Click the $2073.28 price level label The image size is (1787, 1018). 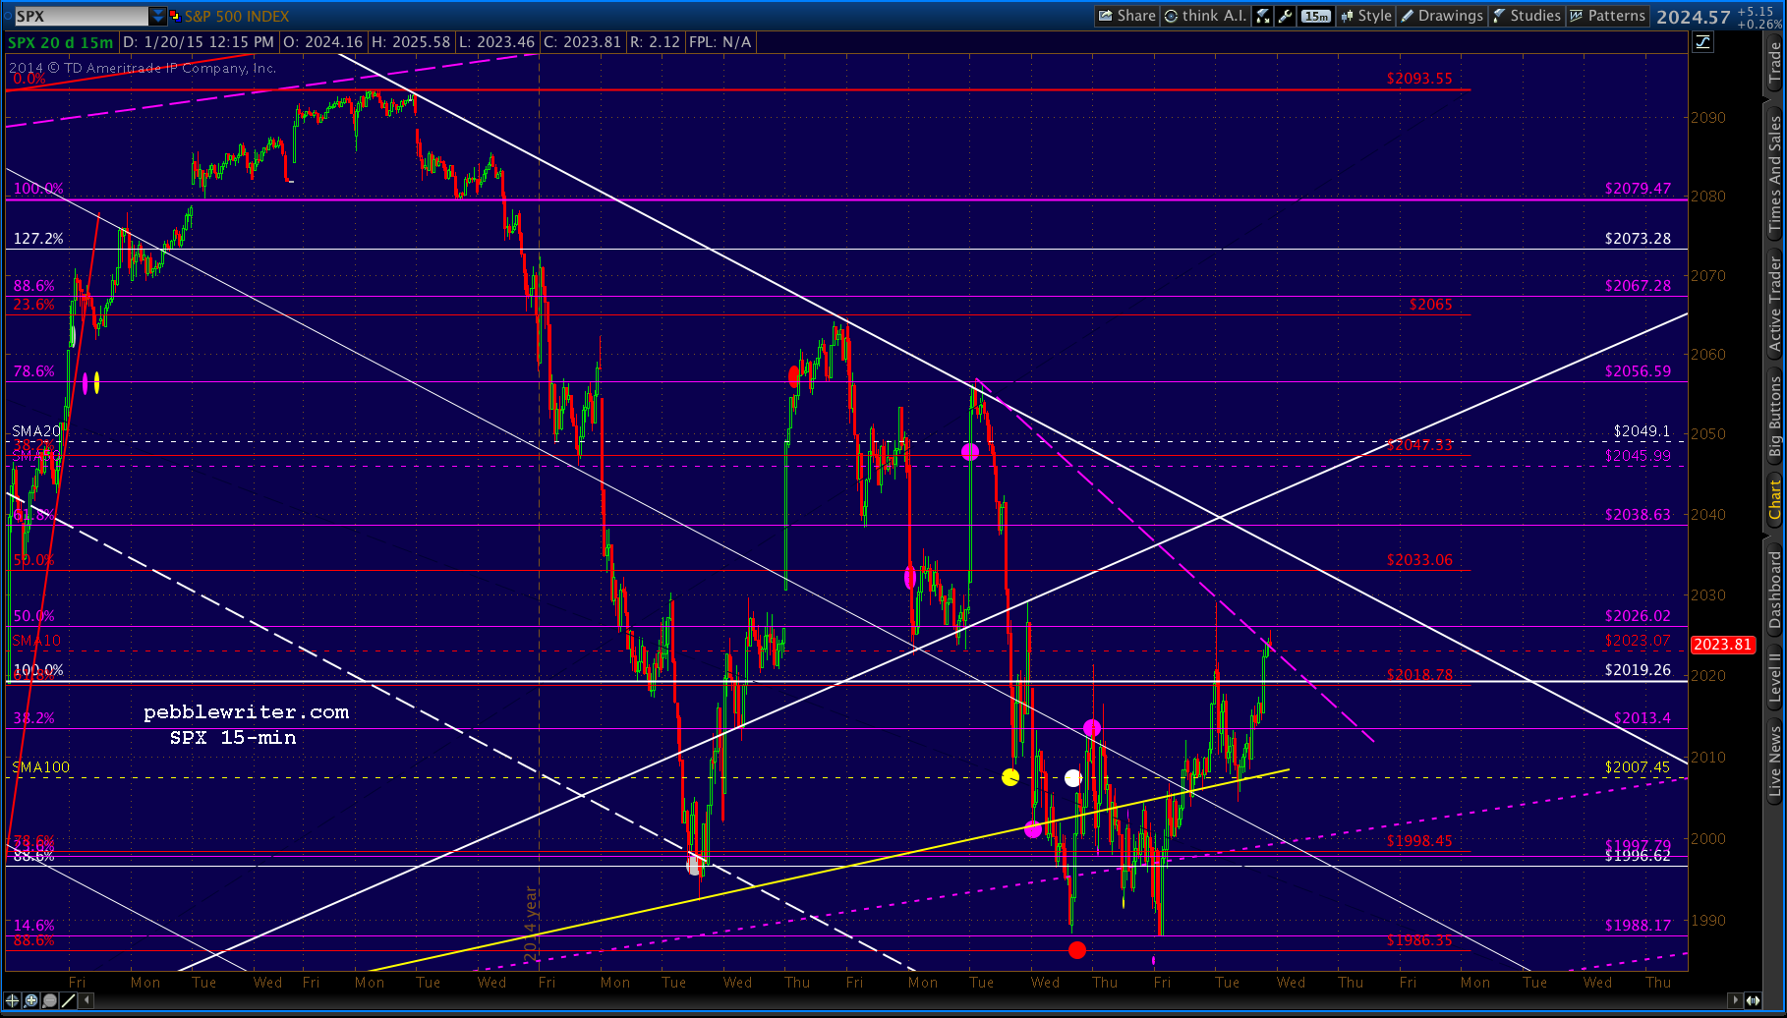pos(1638,239)
